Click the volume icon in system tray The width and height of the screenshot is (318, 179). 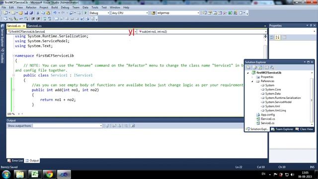click(x=292, y=175)
